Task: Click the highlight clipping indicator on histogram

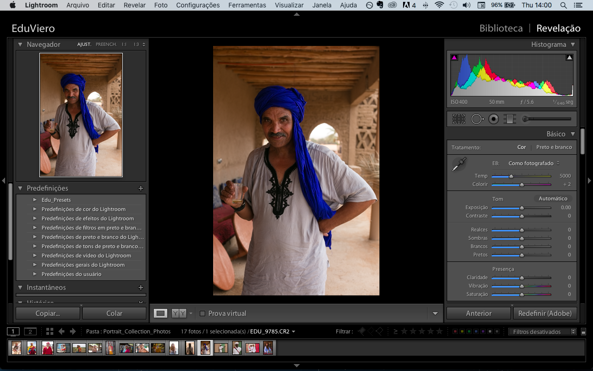Action: 569,57
